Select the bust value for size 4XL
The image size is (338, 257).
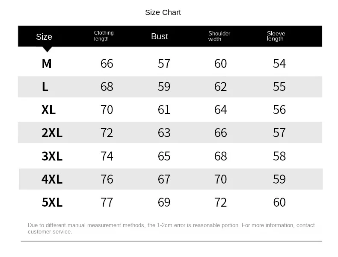click(x=164, y=179)
